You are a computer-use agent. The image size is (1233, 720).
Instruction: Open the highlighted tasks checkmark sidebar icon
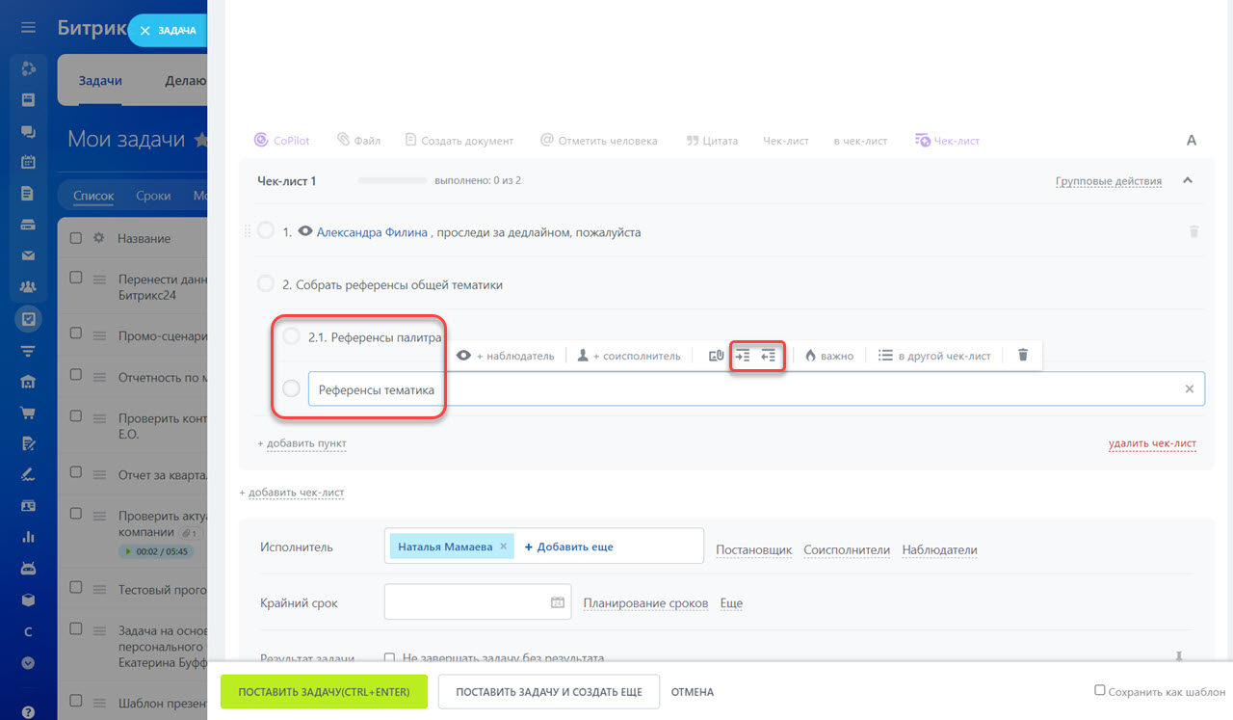(x=28, y=318)
